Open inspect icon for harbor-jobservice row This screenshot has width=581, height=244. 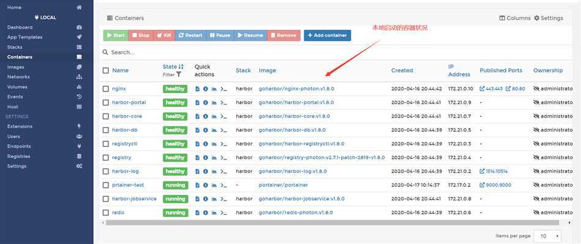tap(206, 199)
